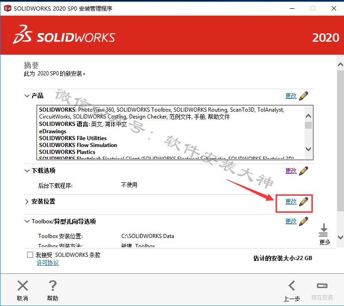This screenshot has height=306, width=344.
Task: Click the main page vertical scrollbar thumb
Action: click(340, 141)
